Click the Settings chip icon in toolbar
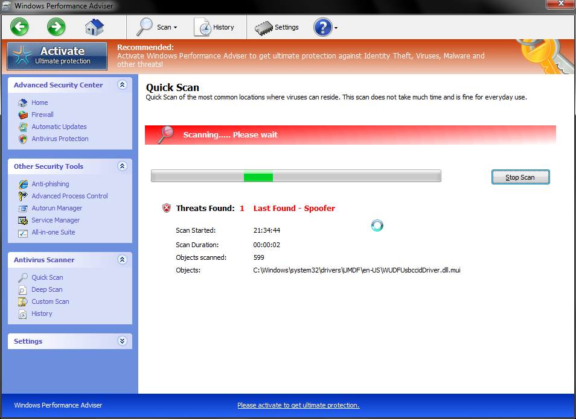 pos(263,28)
